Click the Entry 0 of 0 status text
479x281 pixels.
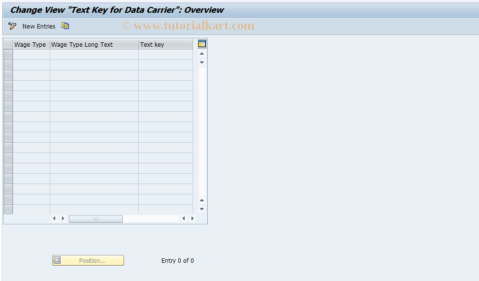[178, 260]
